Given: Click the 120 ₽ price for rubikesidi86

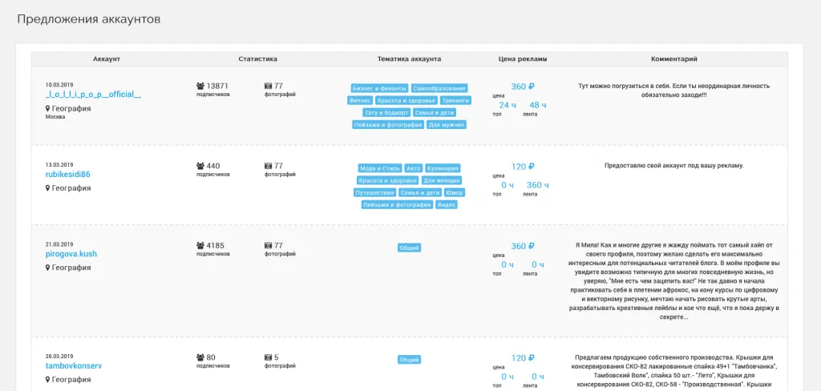Looking at the screenshot, I should [523, 167].
